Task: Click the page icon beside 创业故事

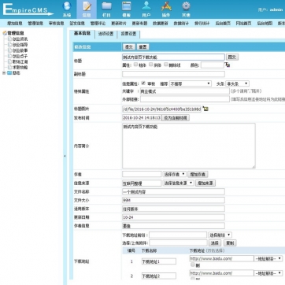Action: [x=9, y=50]
